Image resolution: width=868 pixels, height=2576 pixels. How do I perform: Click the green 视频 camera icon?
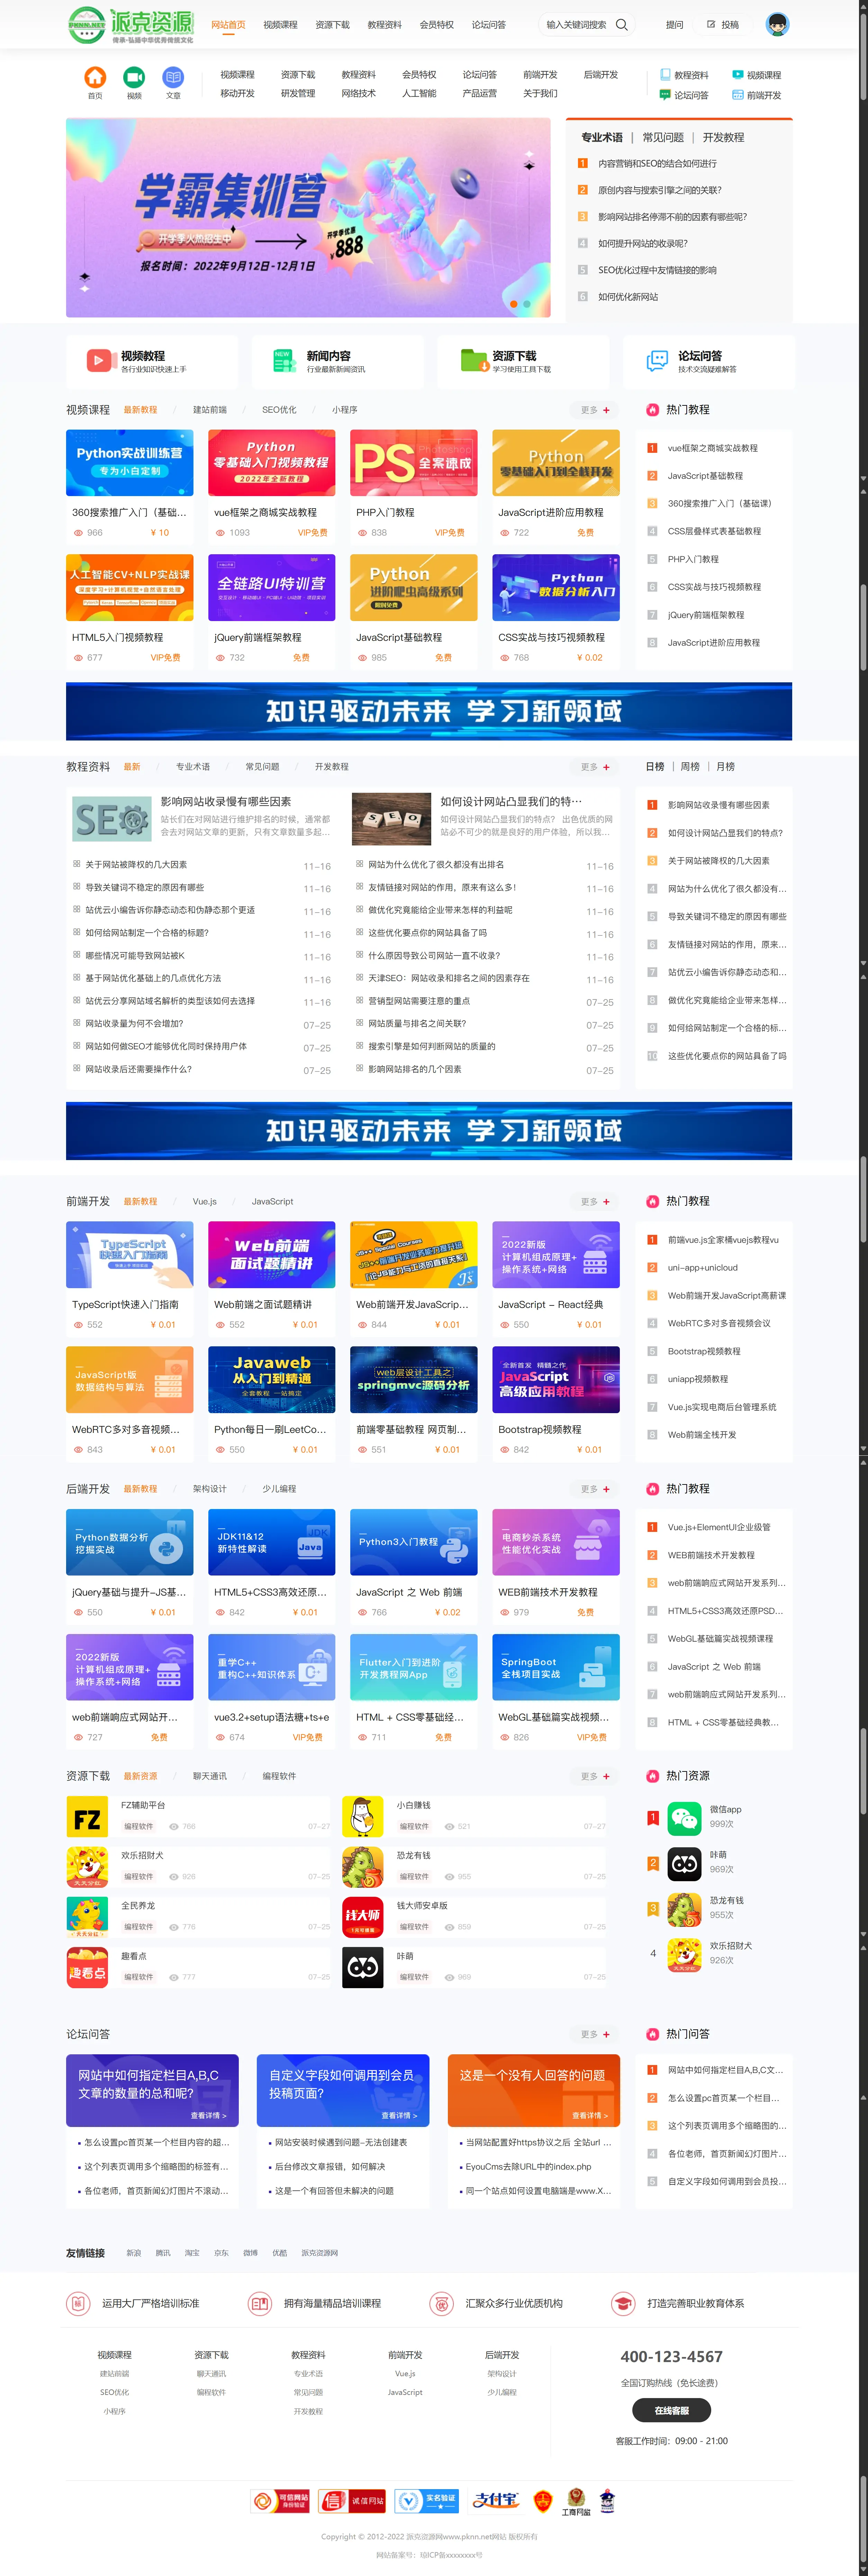click(134, 76)
